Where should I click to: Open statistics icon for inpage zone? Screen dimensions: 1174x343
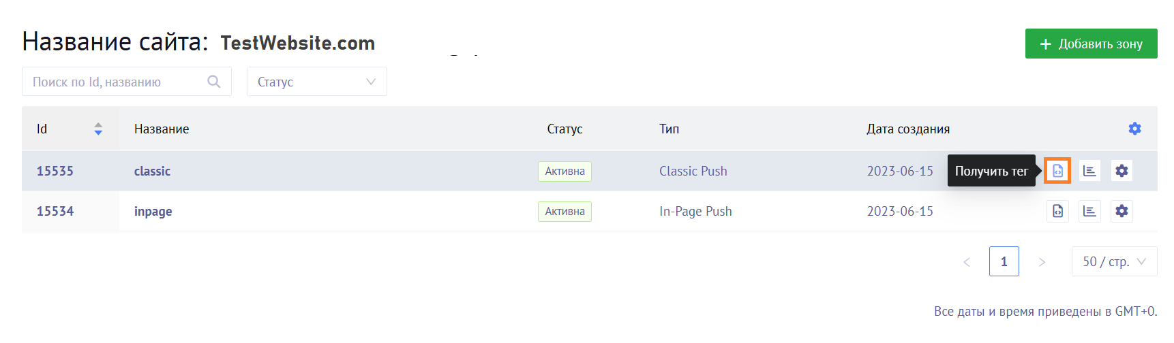click(1089, 211)
